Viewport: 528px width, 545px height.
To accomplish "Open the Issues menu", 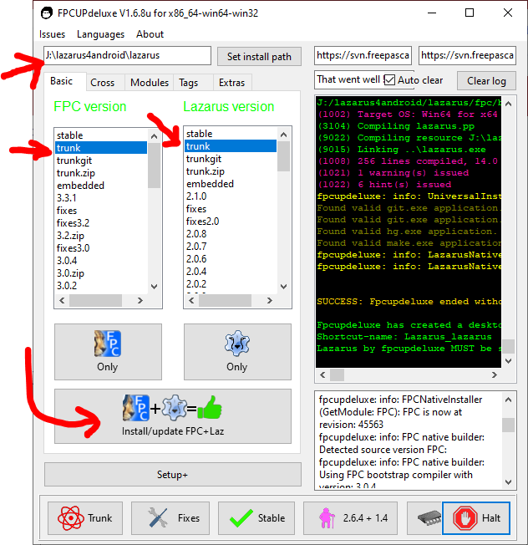I will 52,34.
